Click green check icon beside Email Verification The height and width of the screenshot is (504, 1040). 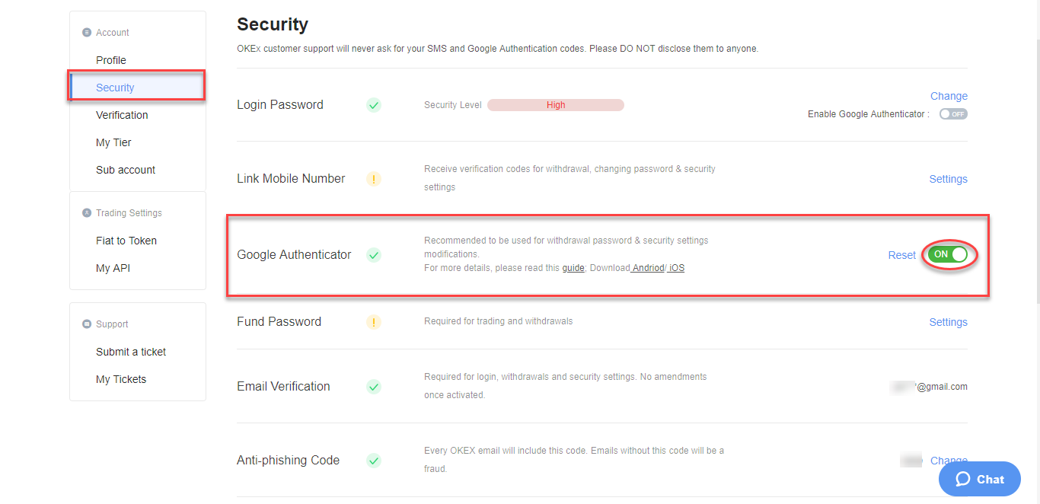pos(374,387)
